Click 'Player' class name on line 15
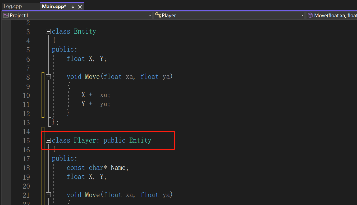The image size is (357, 205). click(x=85, y=140)
